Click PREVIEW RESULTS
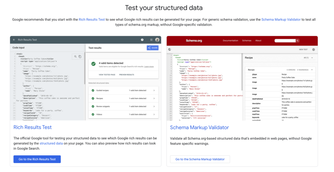The width and height of the screenshot is (334, 172). [127, 75]
